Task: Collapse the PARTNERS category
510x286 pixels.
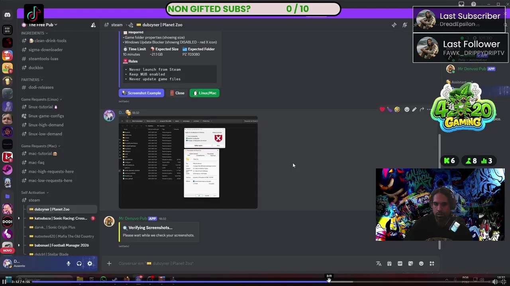Action: (x=32, y=80)
